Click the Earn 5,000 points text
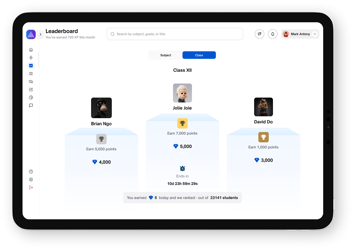The image size is (354, 250). click(101, 149)
